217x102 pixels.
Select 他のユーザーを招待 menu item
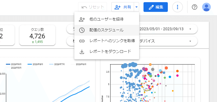click(106, 19)
